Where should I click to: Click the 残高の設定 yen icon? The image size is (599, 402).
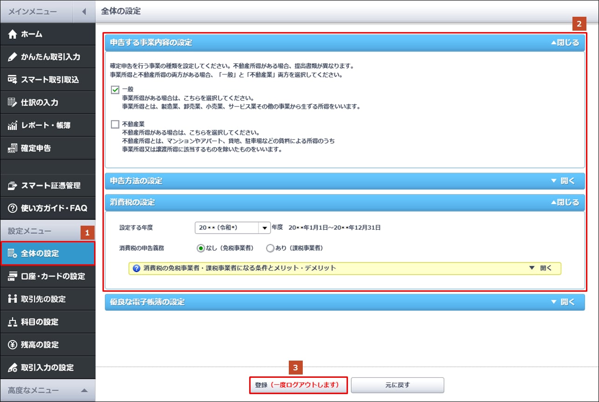pos(13,345)
